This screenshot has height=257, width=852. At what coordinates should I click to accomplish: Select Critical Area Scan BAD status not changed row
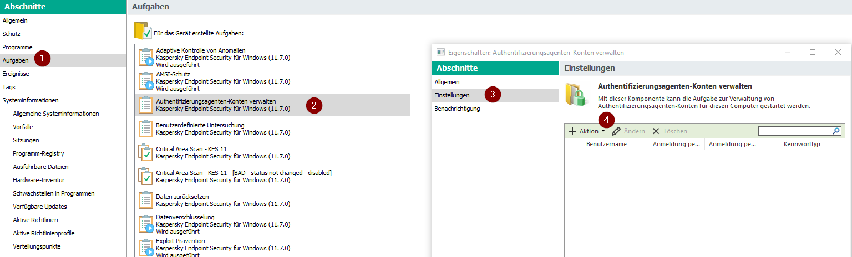pos(273,176)
